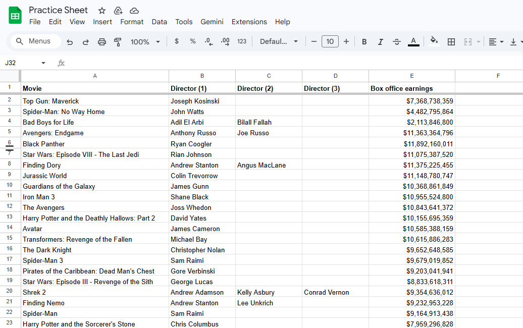Undo the last action

[x=70, y=41]
